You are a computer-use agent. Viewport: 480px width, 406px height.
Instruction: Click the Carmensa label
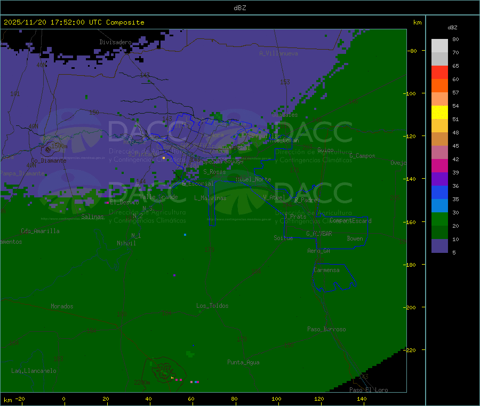tap(326, 270)
